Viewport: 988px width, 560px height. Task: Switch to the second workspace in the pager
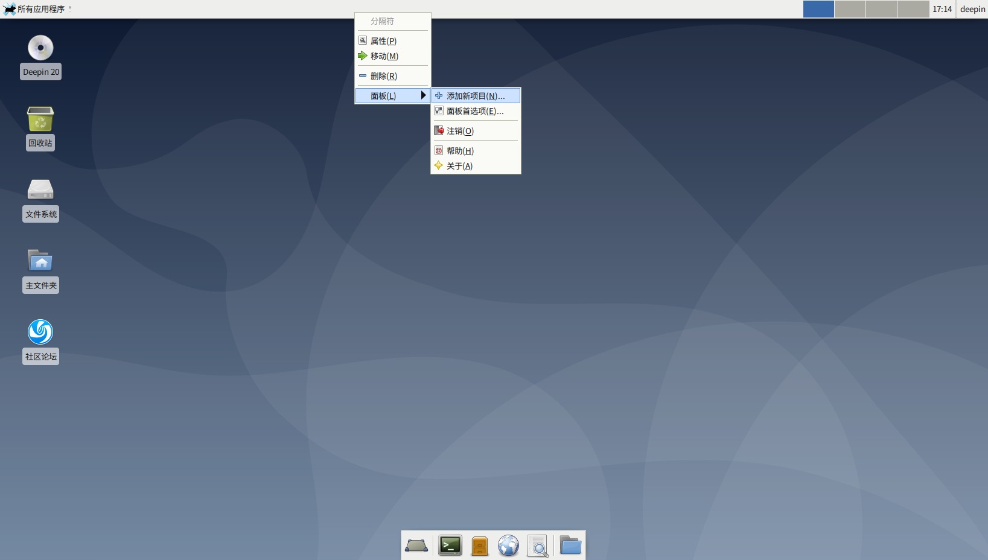pyautogui.click(x=850, y=9)
